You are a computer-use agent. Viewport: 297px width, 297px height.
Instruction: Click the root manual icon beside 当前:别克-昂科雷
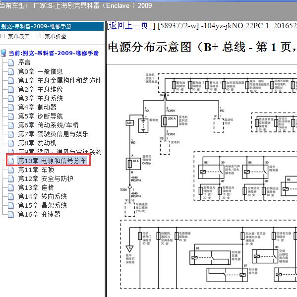click(x=3, y=53)
